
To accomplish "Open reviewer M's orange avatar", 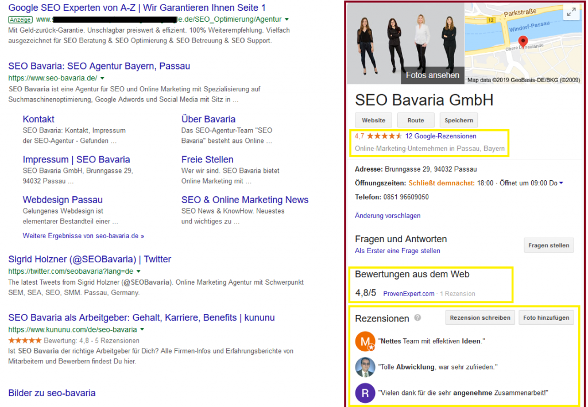I will [x=365, y=341].
